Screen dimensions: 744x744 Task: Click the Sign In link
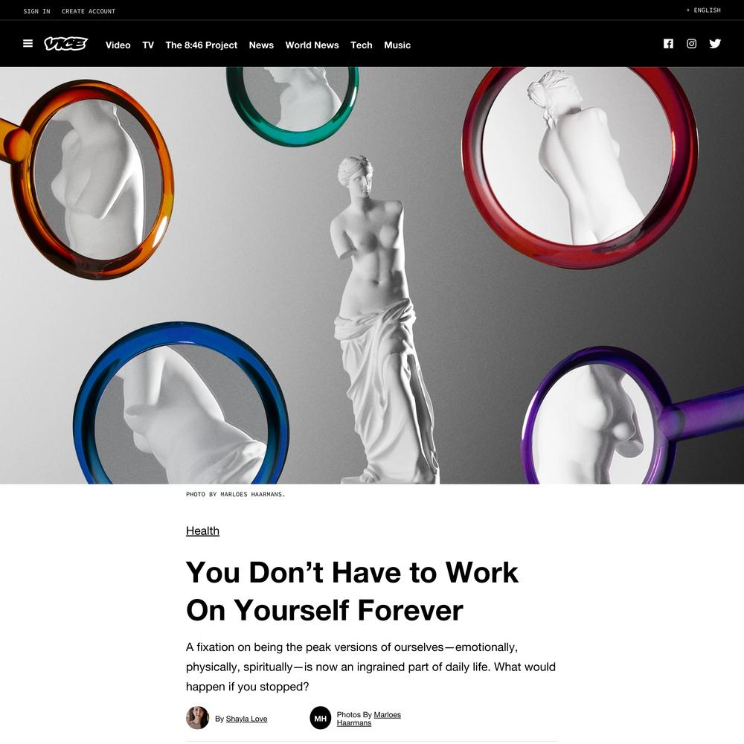(x=36, y=11)
